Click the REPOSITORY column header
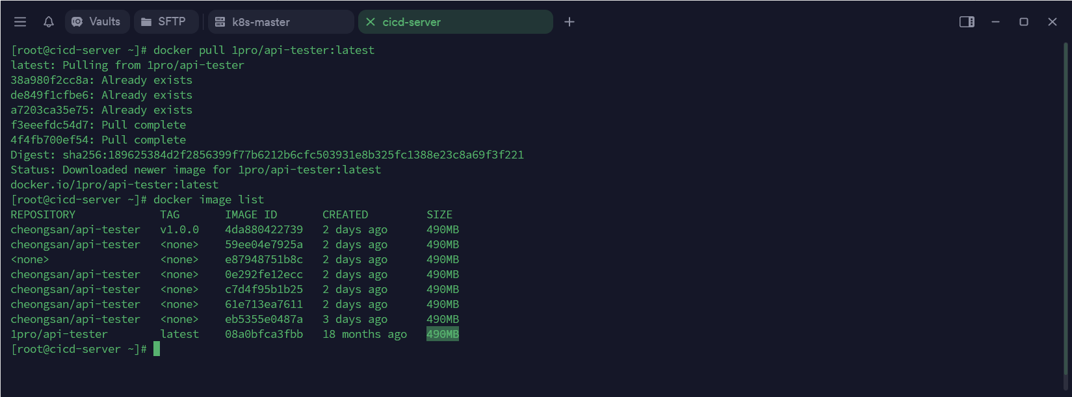 [43, 215]
